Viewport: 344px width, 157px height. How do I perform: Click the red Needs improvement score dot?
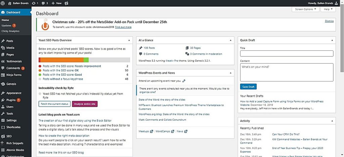40,66
